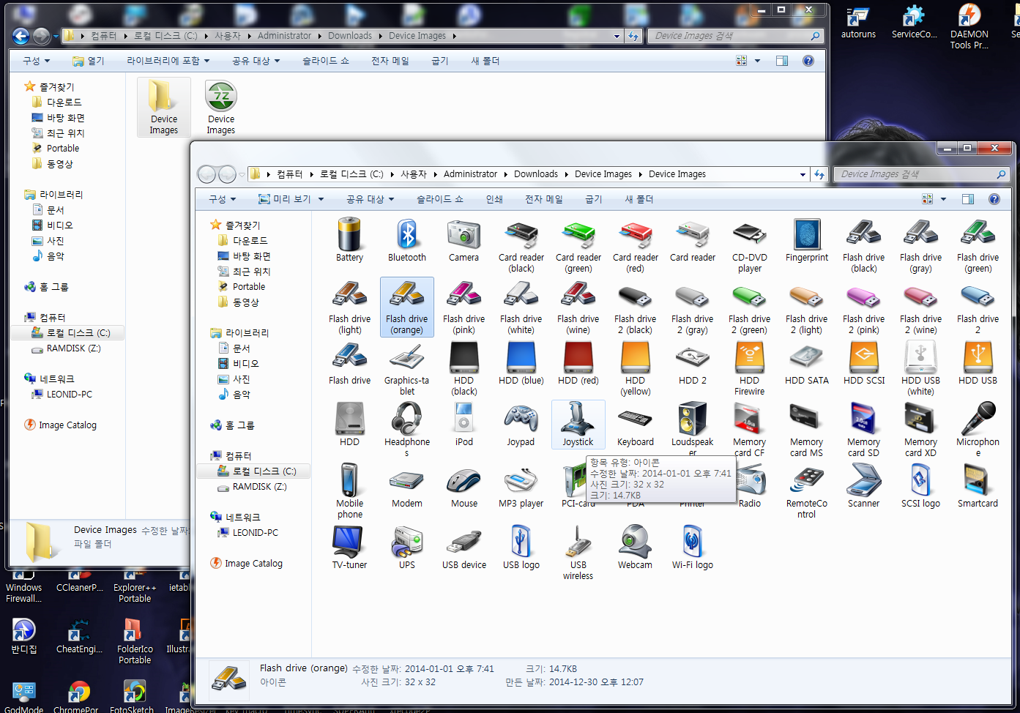1020x713 pixels.
Task: Select the HDD Firewire icon file
Action: coord(750,368)
